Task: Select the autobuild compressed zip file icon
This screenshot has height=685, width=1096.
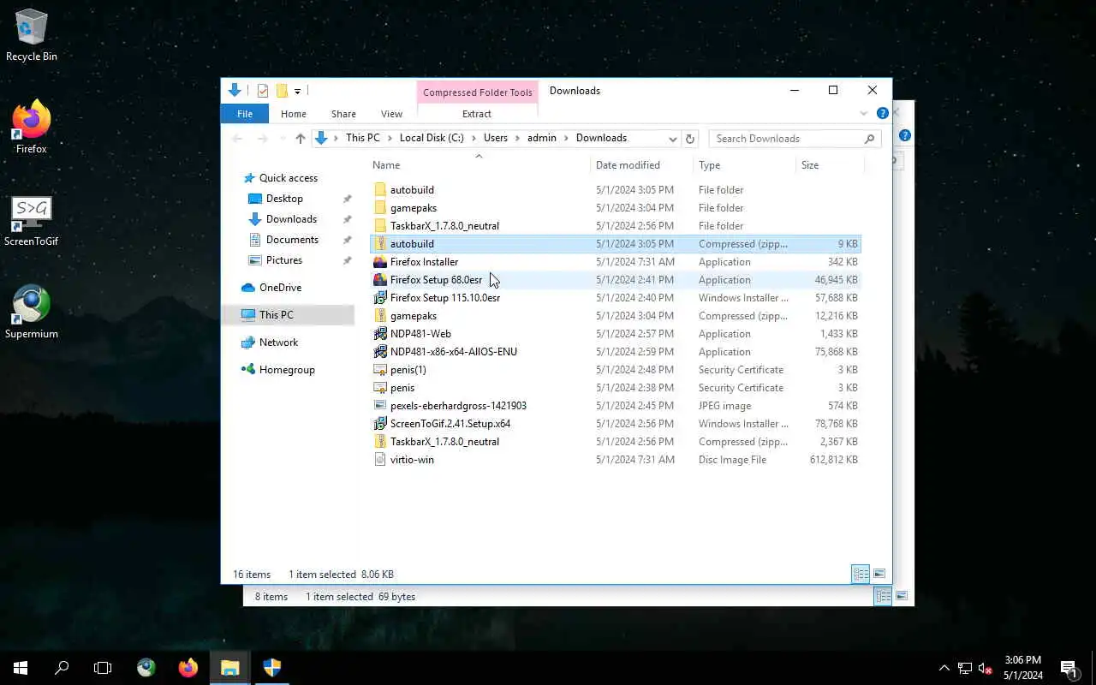Action: [x=380, y=244]
